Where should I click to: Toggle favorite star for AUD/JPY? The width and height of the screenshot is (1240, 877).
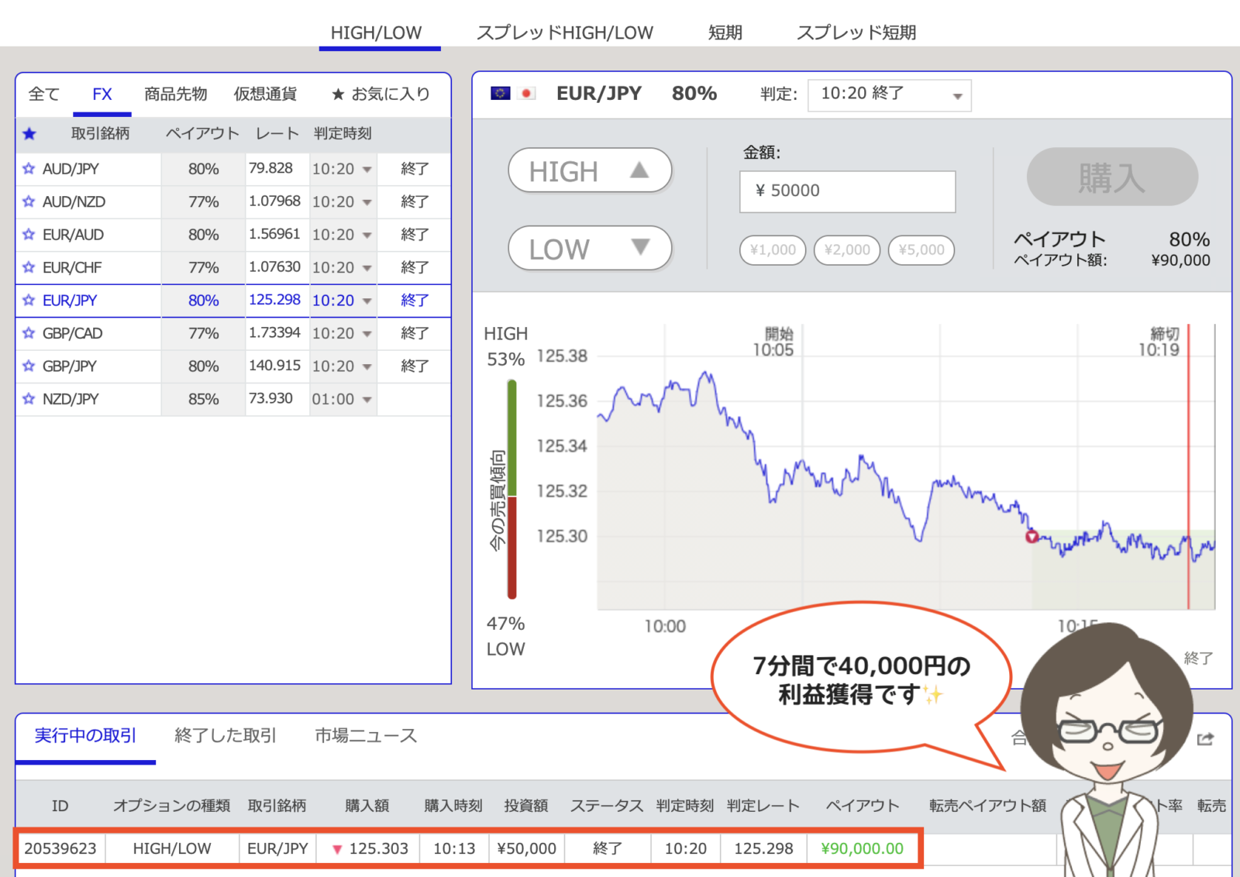point(29,169)
